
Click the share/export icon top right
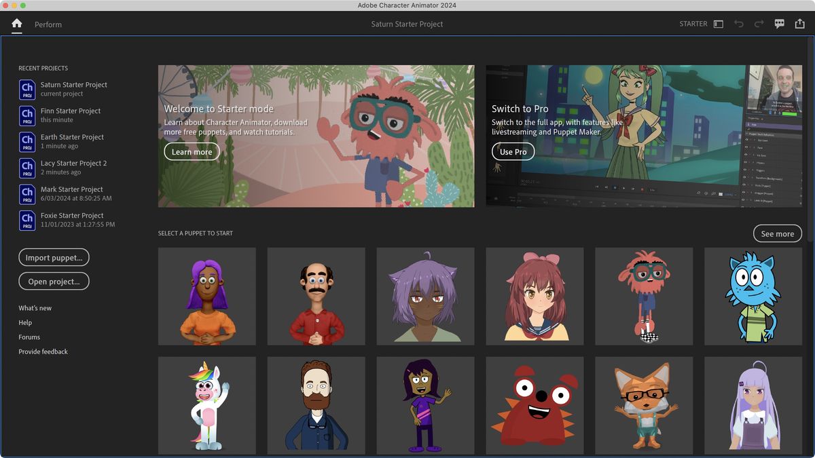pyautogui.click(x=800, y=24)
